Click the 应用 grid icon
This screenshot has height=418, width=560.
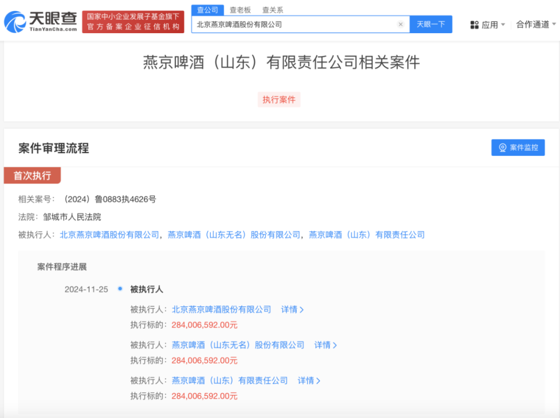click(474, 25)
